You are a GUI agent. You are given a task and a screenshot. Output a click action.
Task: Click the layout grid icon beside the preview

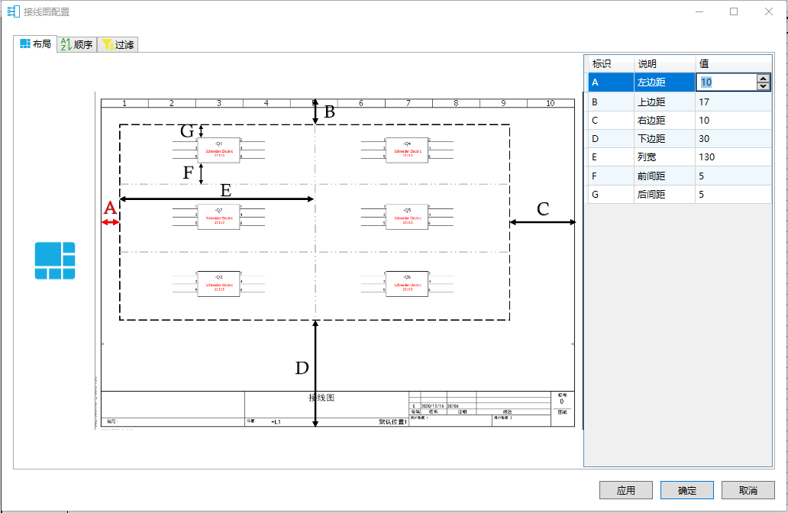click(x=55, y=260)
